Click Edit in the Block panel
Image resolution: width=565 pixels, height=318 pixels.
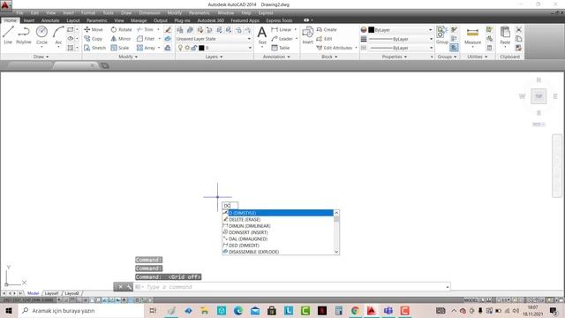(324, 39)
